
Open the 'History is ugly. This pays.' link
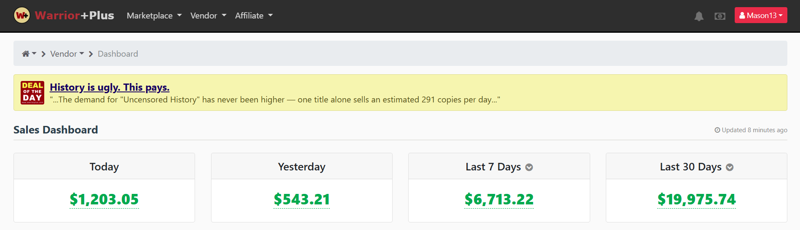pos(110,87)
